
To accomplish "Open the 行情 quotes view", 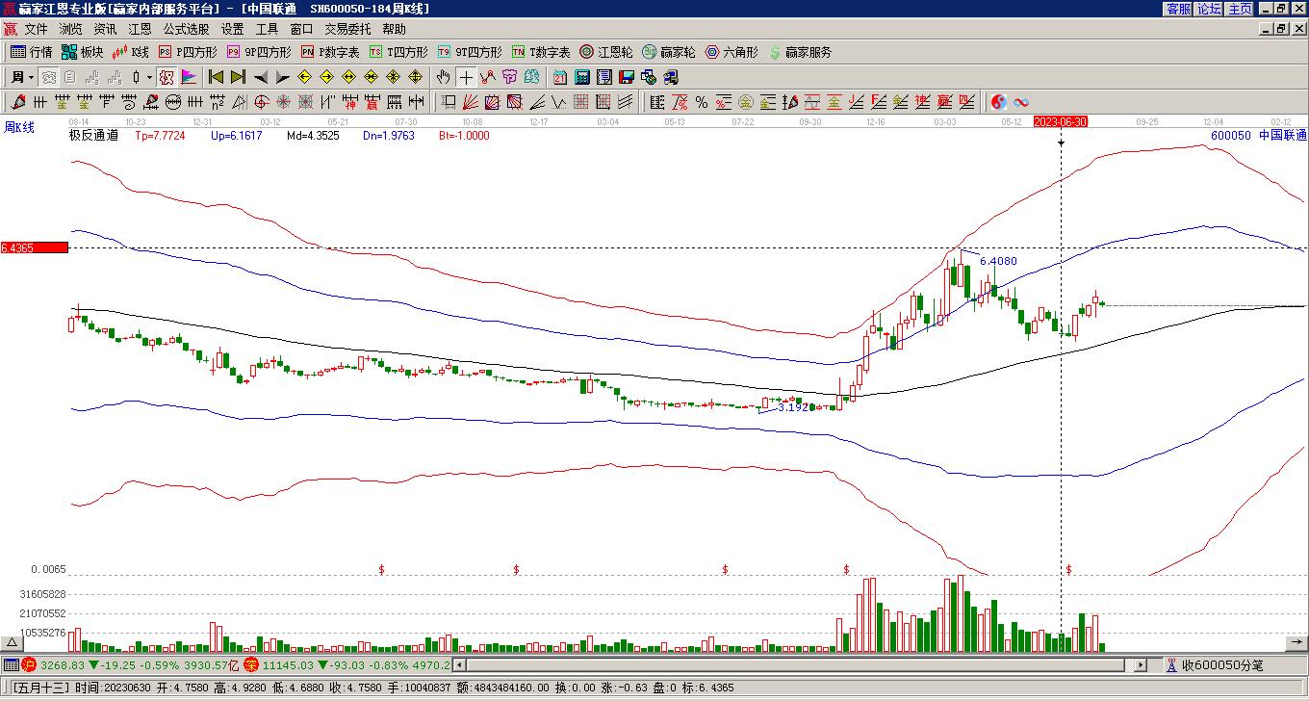I will (32, 52).
